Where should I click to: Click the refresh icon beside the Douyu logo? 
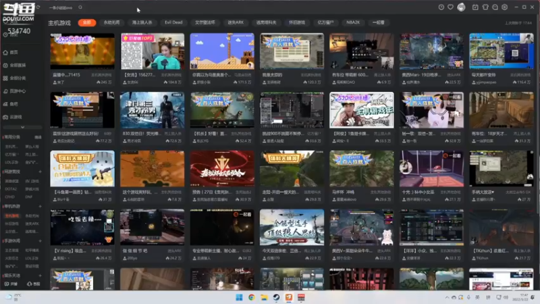click(x=38, y=7)
